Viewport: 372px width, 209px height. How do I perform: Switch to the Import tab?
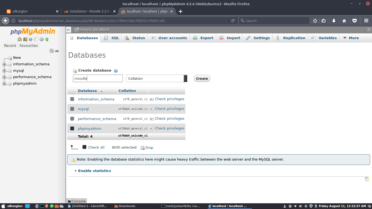[x=230, y=38]
